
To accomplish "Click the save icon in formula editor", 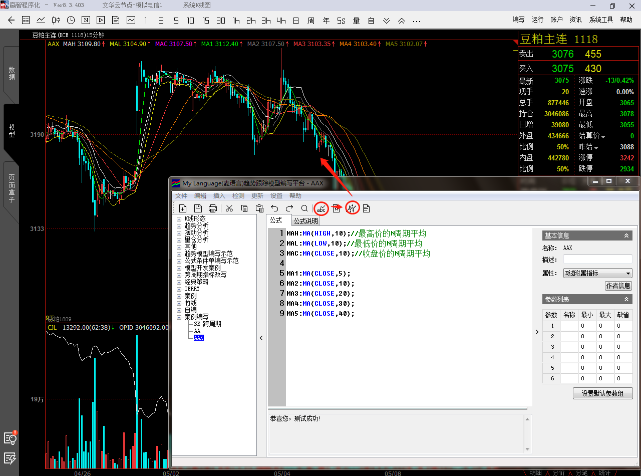I will [198, 208].
